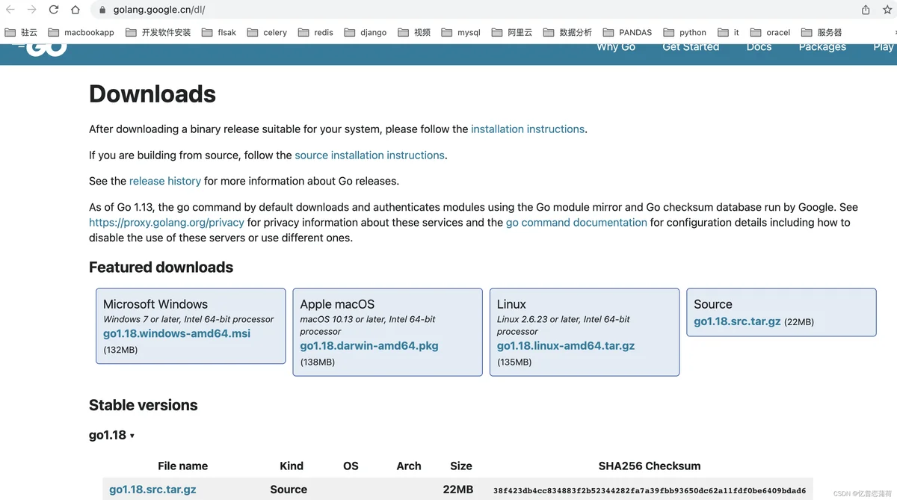The width and height of the screenshot is (897, 500).
Task: Click the browser forward arrow
Action: pyautogui.click(x=31, y=10)
